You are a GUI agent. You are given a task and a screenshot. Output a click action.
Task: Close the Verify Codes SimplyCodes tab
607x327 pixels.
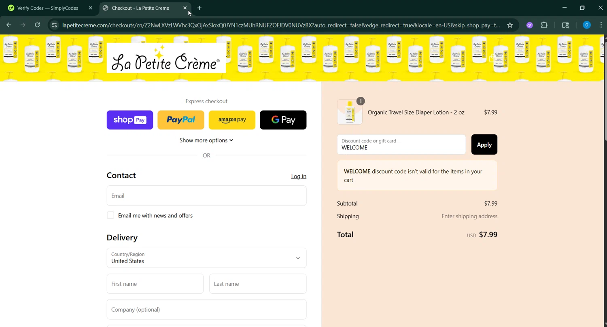coord(90,8)
